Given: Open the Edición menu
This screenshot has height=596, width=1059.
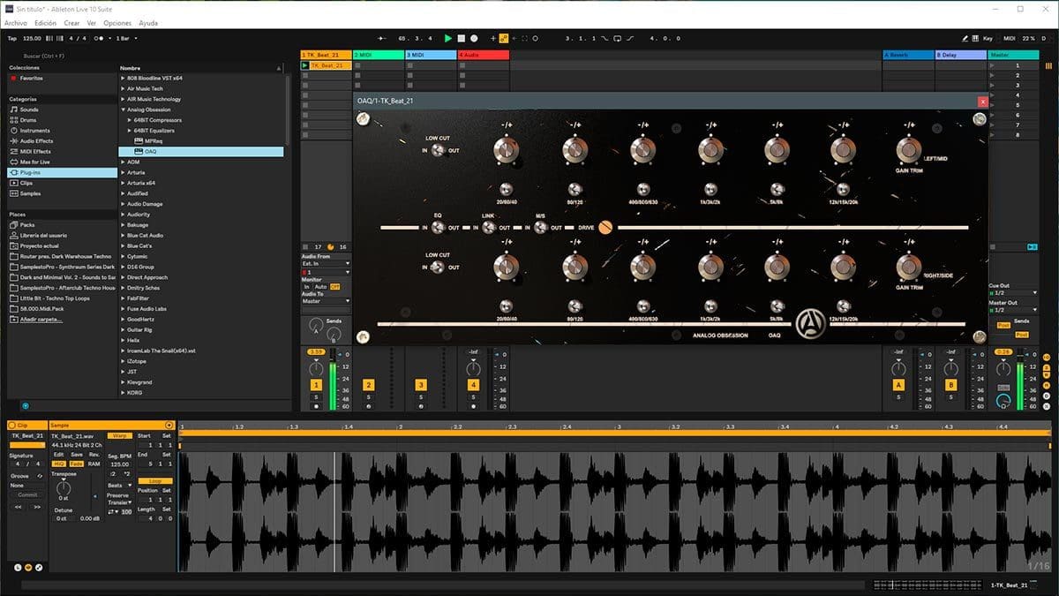Looking at the screenshot, I should point(45,23).
